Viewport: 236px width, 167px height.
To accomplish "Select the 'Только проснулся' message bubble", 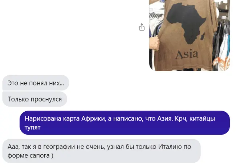I will 35,99.
